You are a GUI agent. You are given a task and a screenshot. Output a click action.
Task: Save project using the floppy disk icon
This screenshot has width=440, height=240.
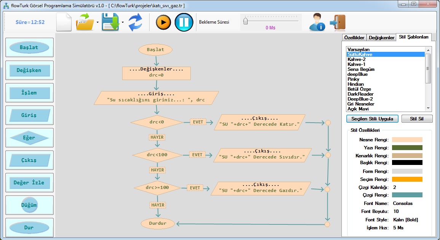tap(111, 22)
